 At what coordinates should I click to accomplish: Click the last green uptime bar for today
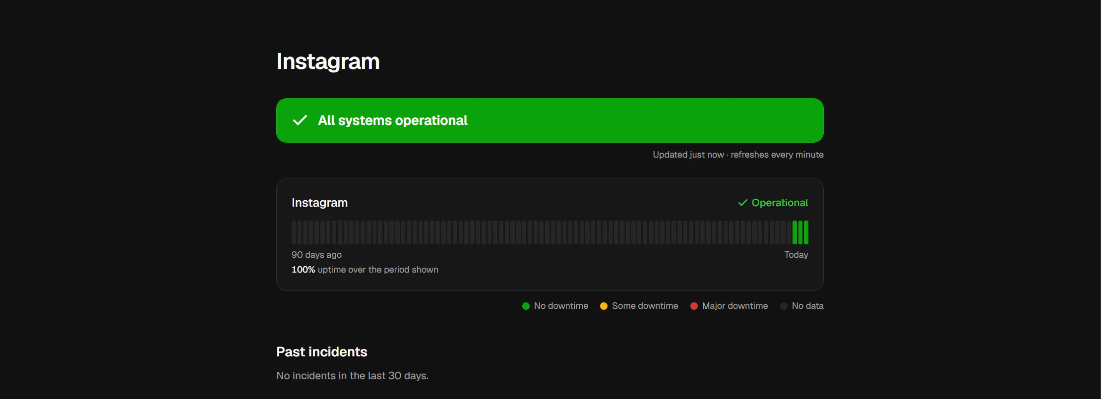tap(806, 232)
